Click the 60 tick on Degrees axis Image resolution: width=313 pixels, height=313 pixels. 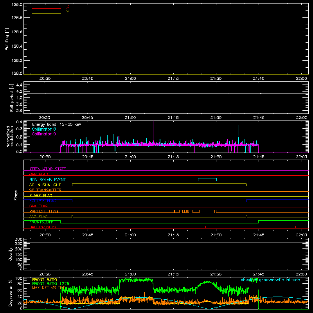tap(20, 290)
